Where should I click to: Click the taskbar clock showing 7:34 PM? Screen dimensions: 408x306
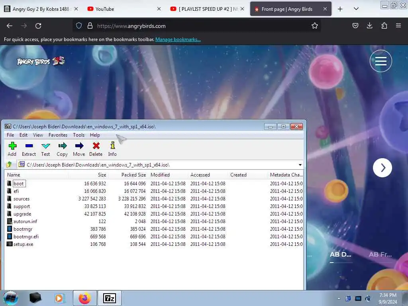pos(388,298)
